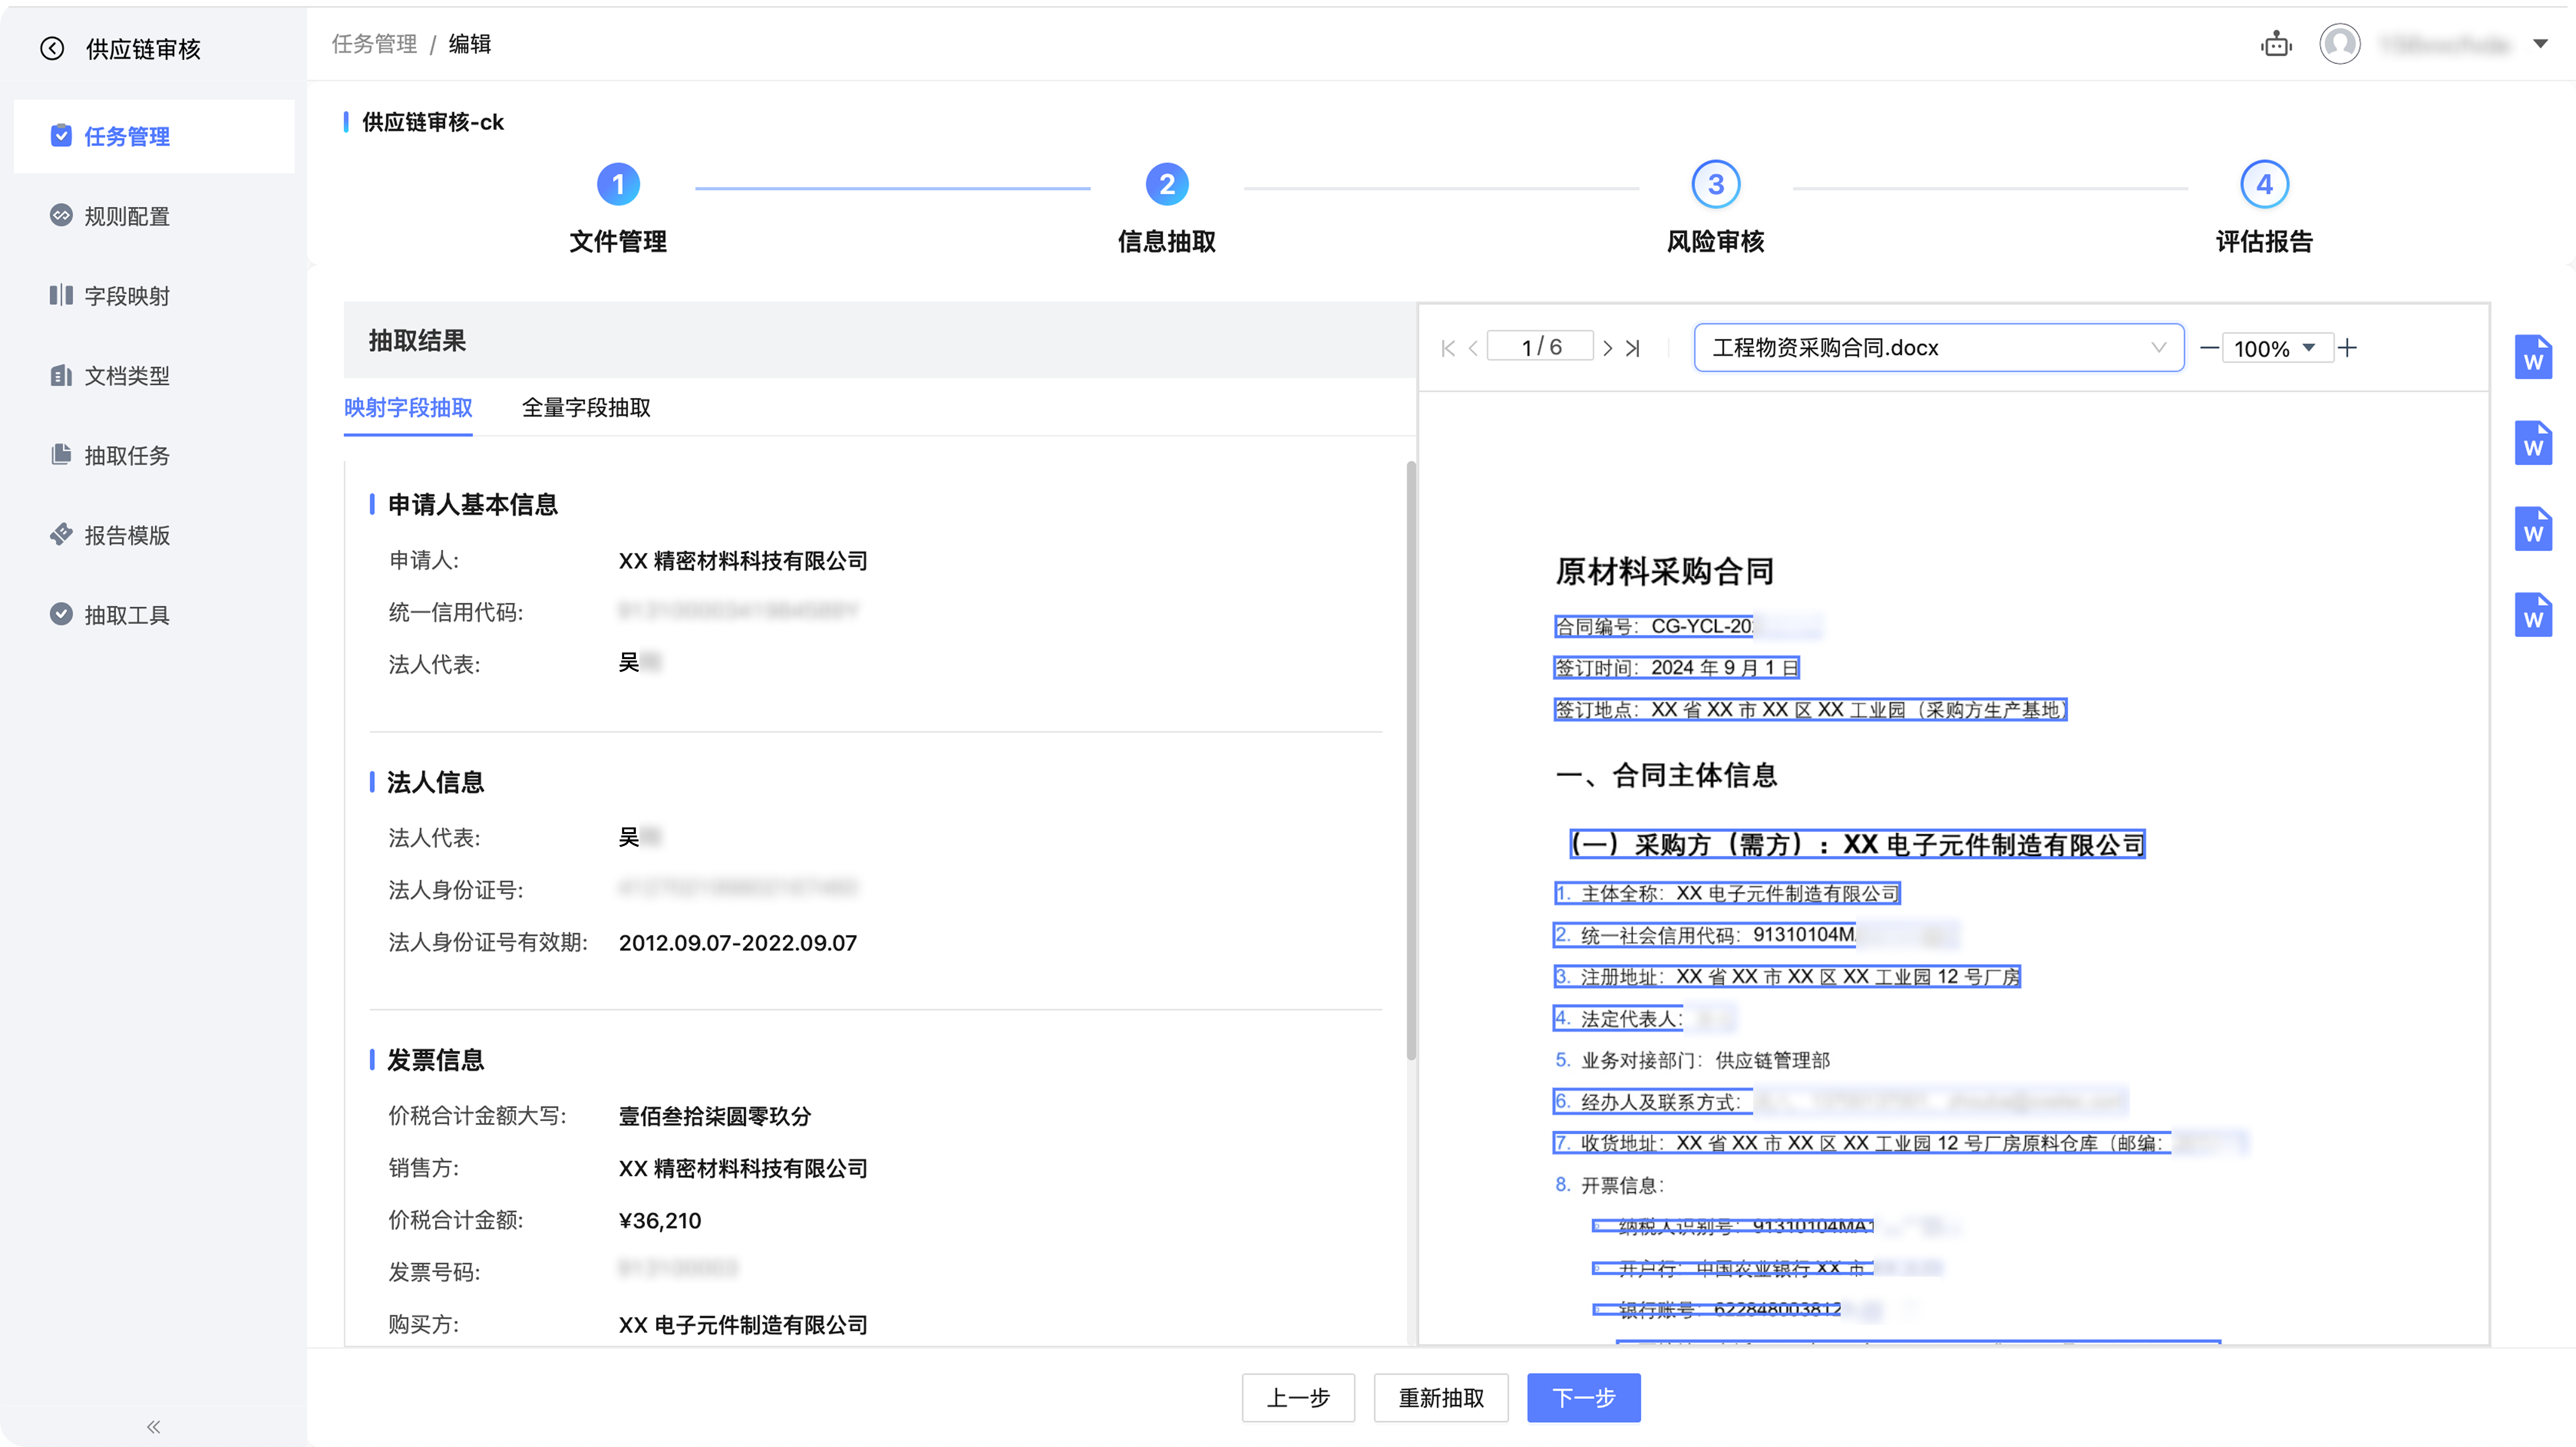Switch to the 全量字段抽取 tab

tap(586, 408)
